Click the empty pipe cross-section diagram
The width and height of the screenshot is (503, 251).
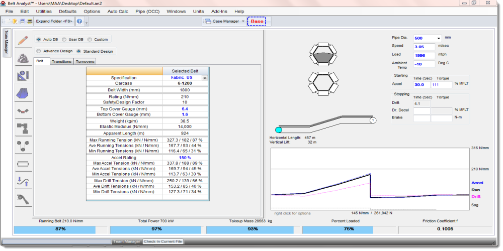point(323,83)
